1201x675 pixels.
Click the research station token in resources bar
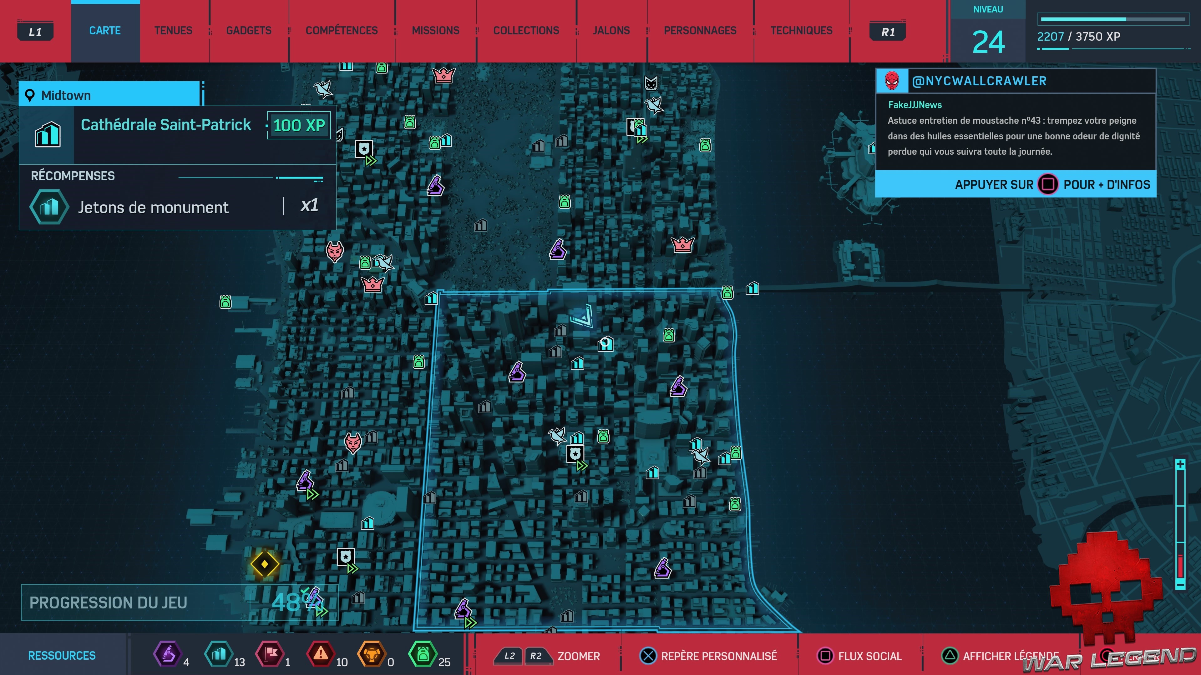[x=168, y=654]
